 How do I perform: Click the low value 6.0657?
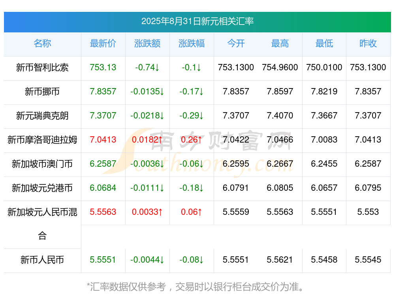(324, 188)
